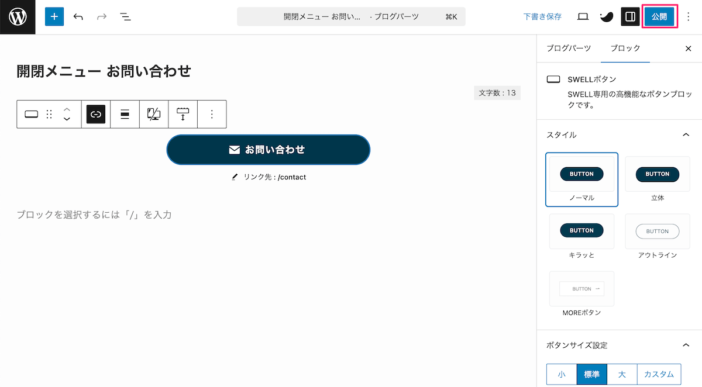Collapse the スタイル section
The height and width of the screenshot is (387, 702).
(686, 134)
